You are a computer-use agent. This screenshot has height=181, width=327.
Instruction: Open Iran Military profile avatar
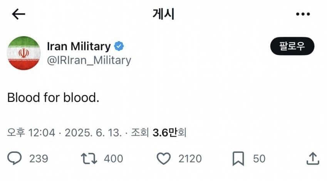point(24,53)
